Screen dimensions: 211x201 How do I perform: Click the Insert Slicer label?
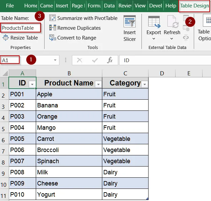130,36
